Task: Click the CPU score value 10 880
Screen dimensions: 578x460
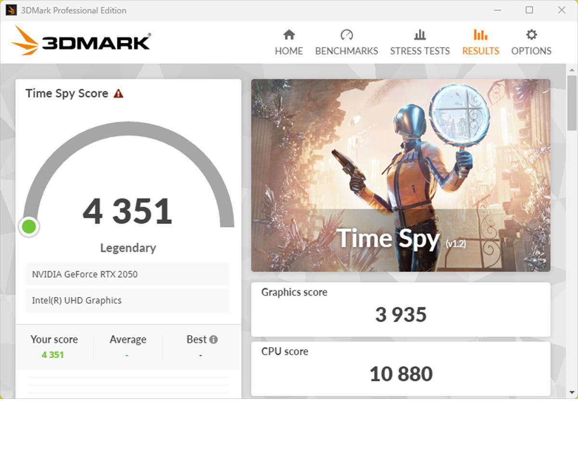Action: click(401, 374)
